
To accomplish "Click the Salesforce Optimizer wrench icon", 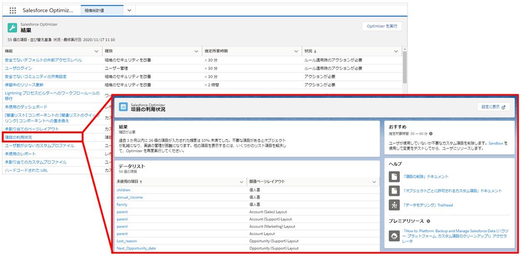I will pos(12,28).
